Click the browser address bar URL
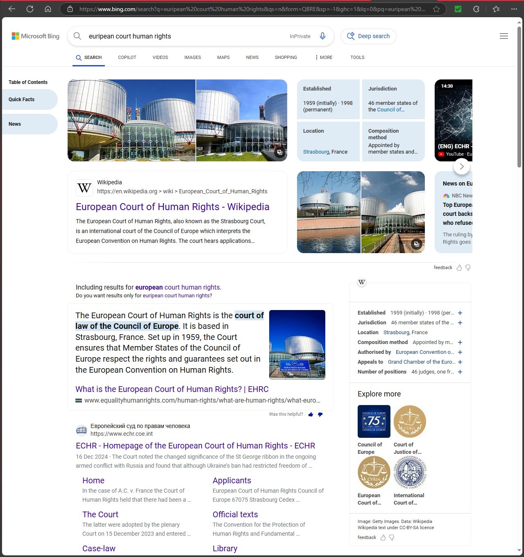The image size is (524, 557). 252,9
